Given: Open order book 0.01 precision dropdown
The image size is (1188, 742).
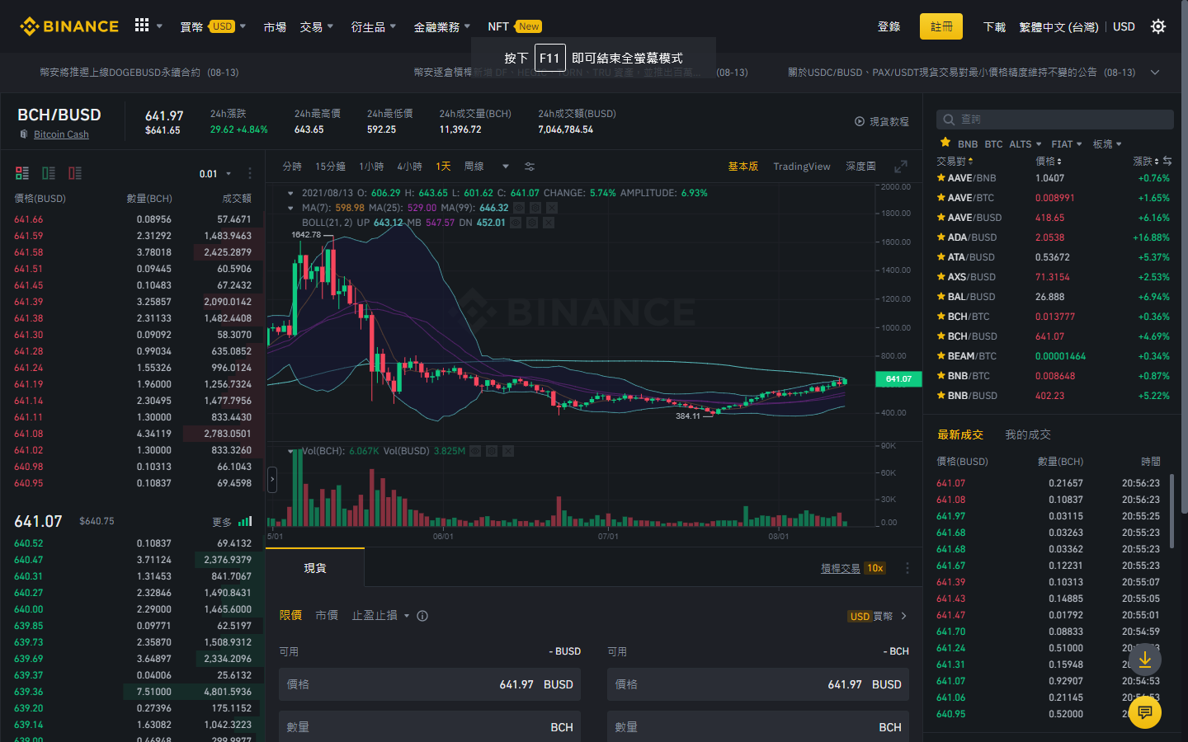Looking at the screenshot, I should [x=214, y=173].
